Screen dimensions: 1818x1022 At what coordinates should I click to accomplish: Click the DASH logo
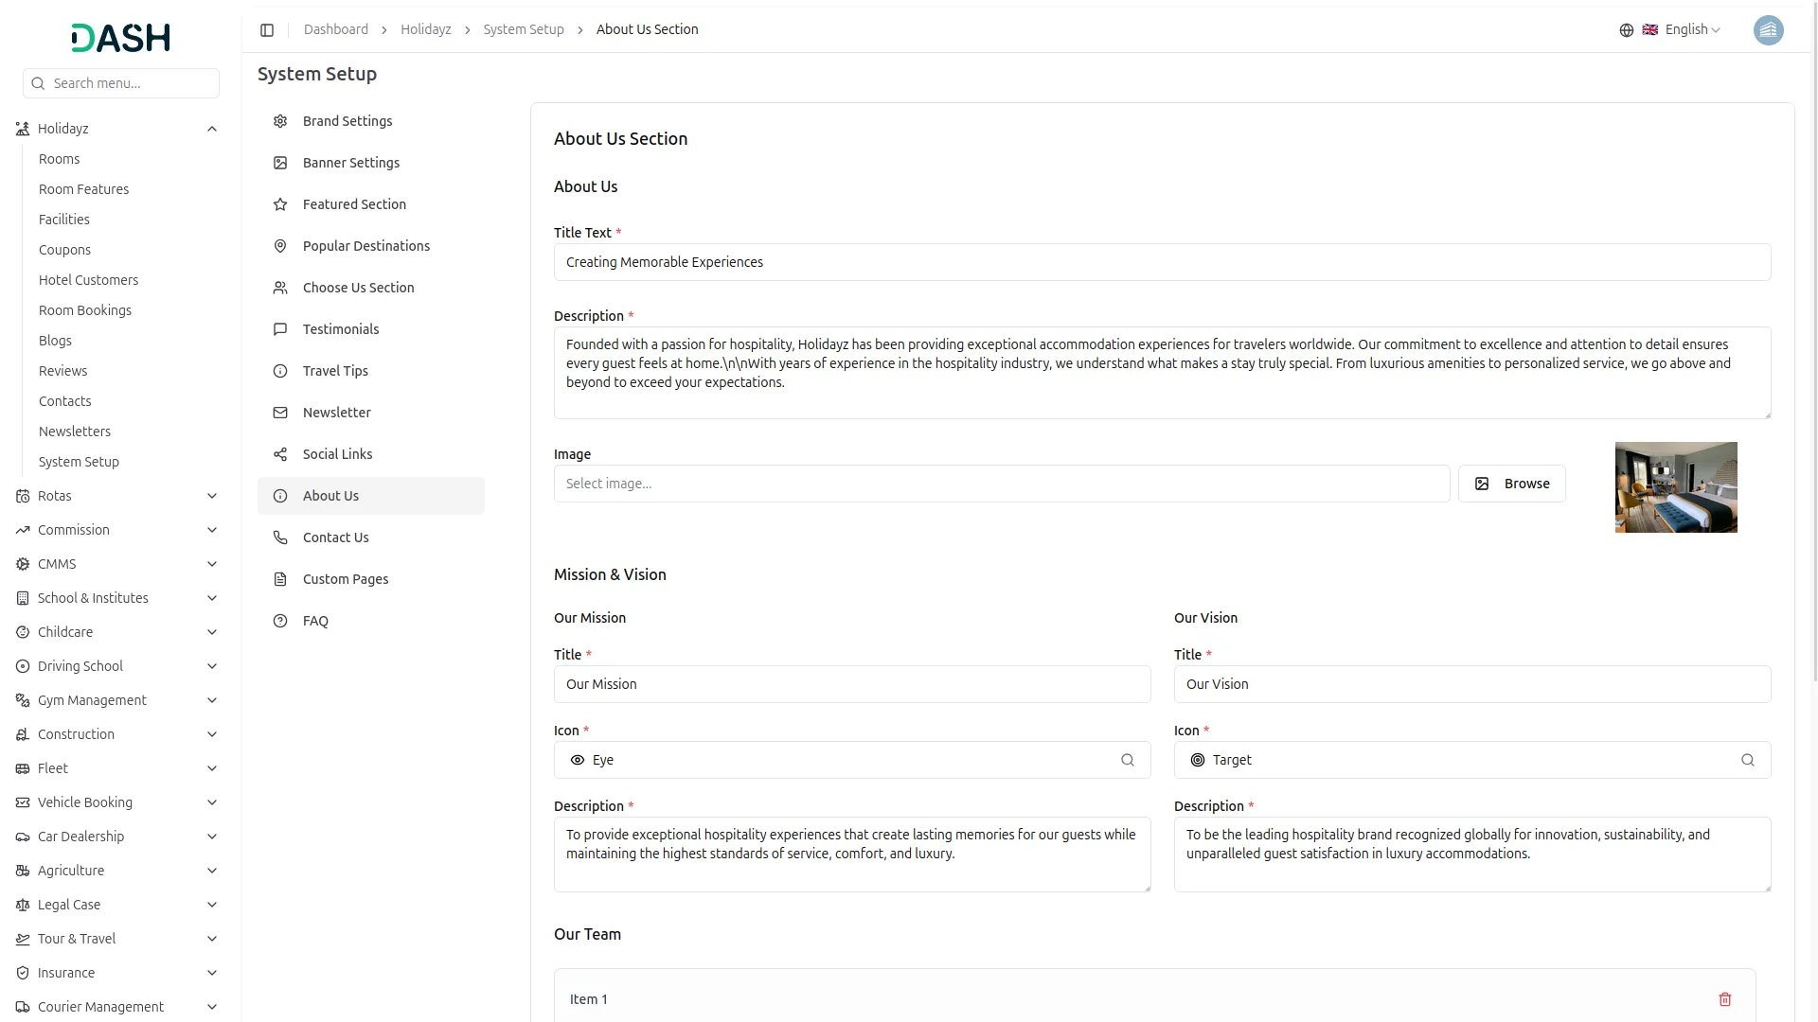pos(121,38)
